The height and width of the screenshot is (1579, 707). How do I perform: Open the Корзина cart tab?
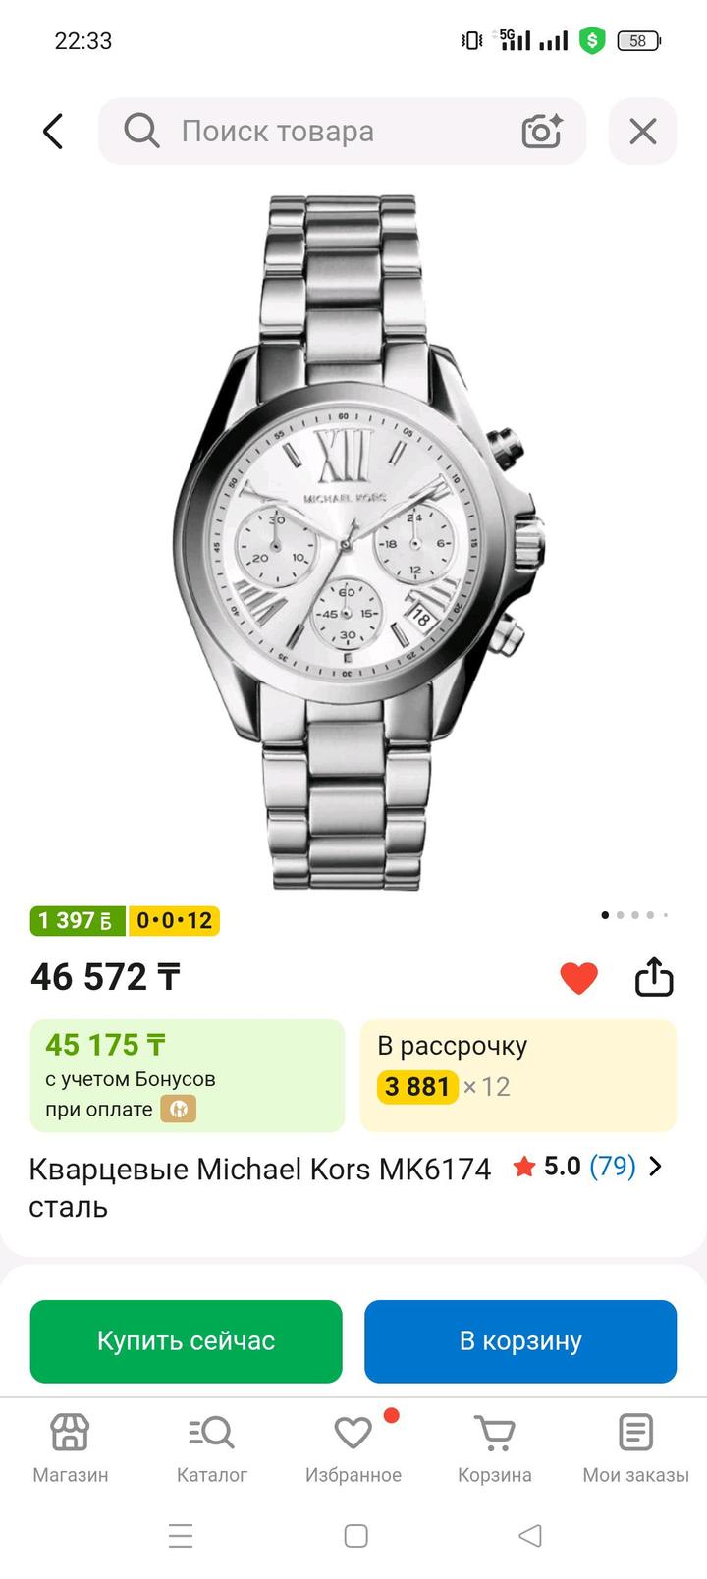pyautogui.click(x=495, y=1449)
